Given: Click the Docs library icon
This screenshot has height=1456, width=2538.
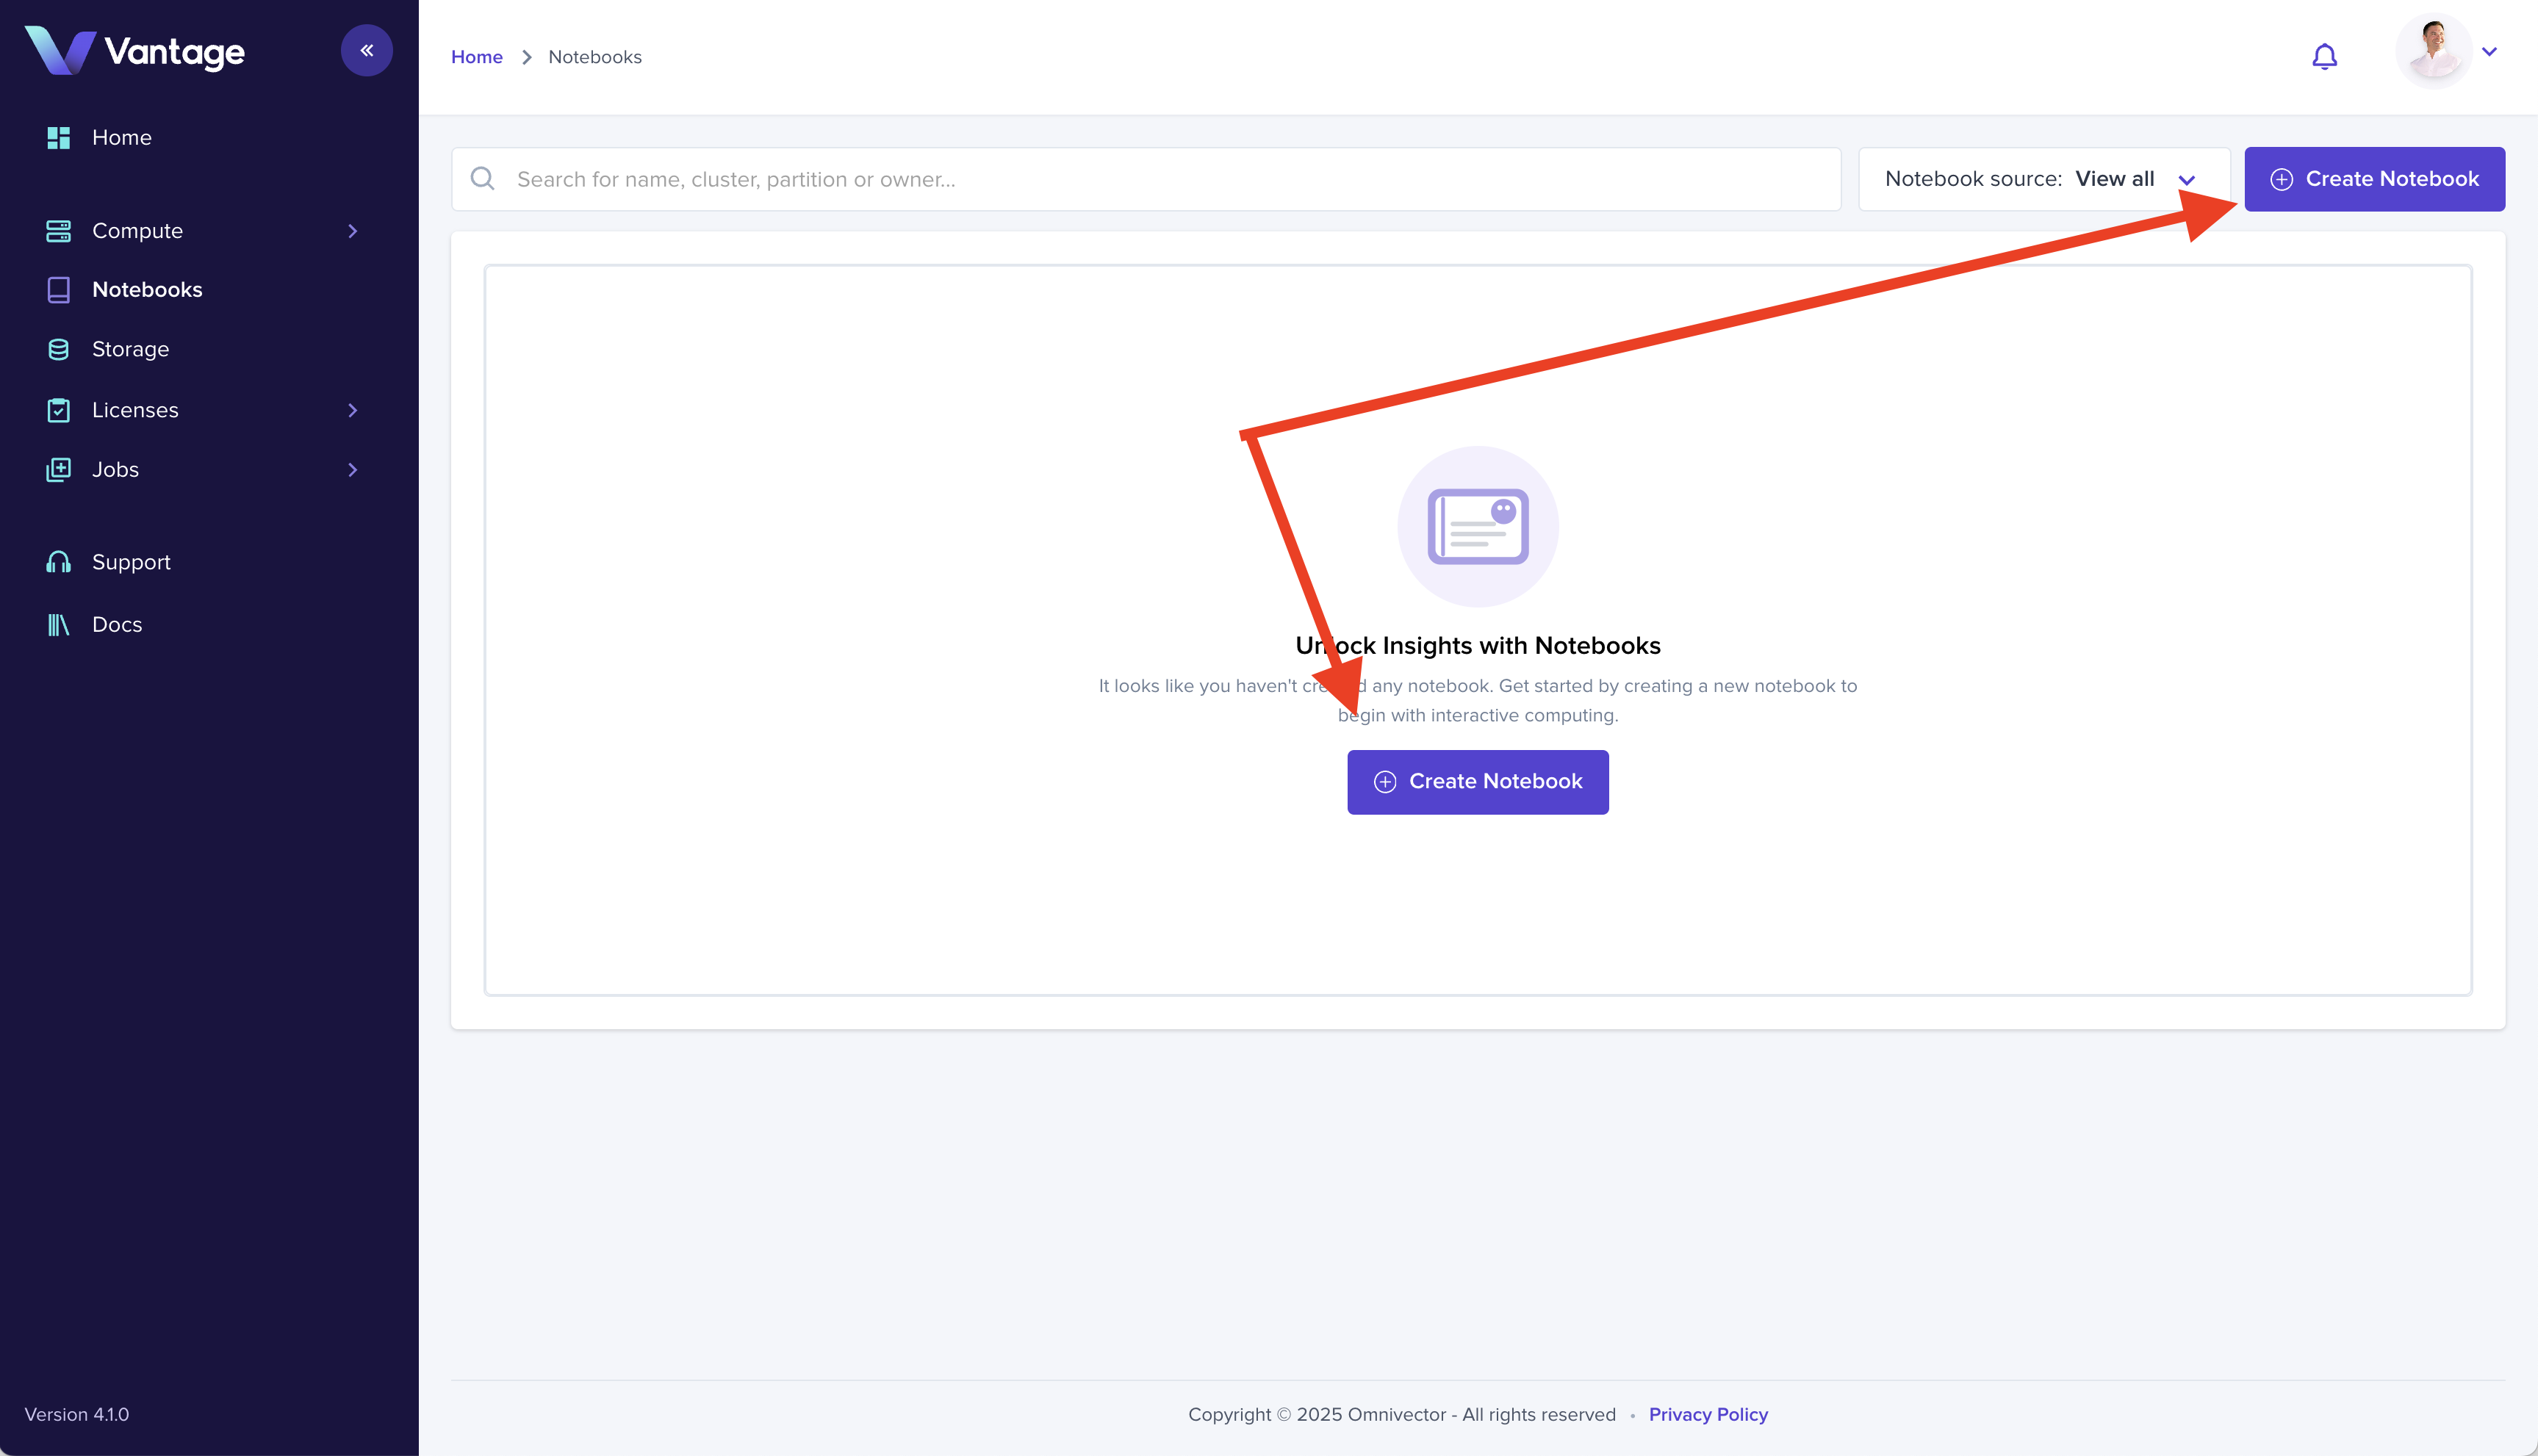Looking at the screenshot, I should pos(58,624).
